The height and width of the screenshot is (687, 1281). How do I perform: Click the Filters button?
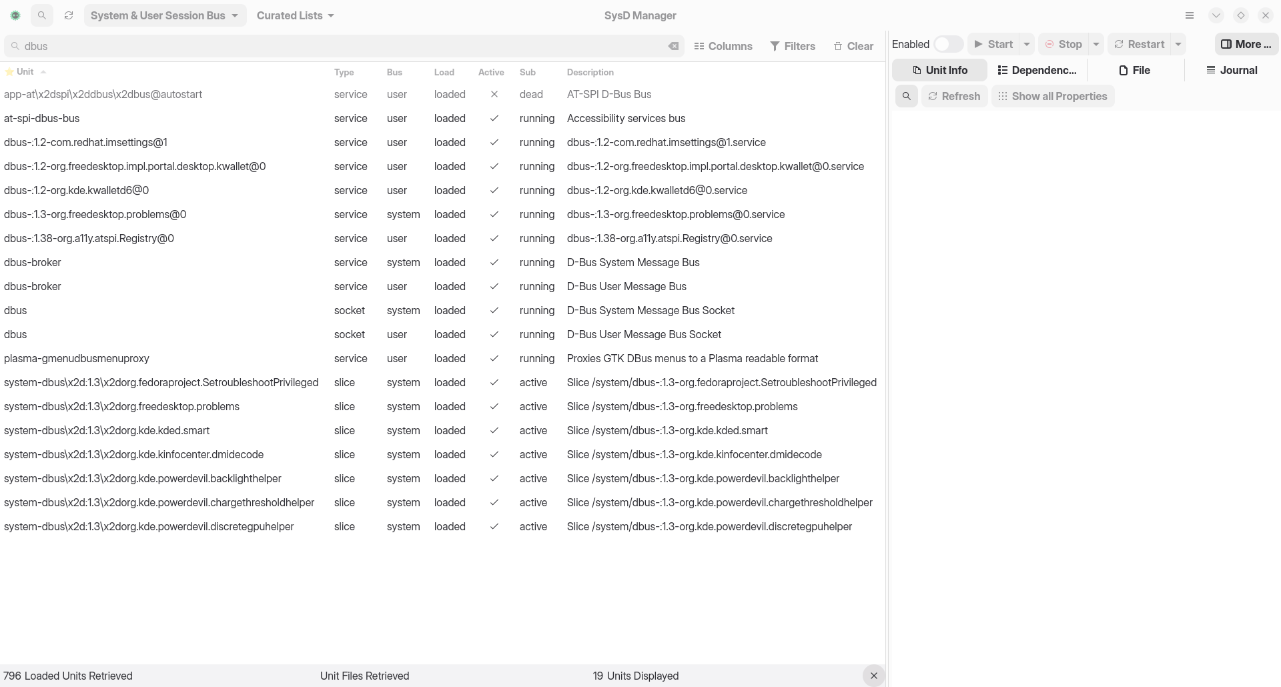coord(792,46)
